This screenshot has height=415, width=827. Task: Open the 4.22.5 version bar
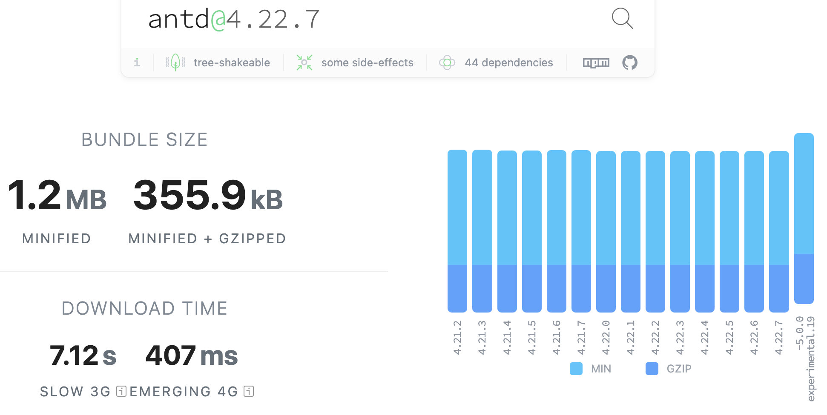729,232
